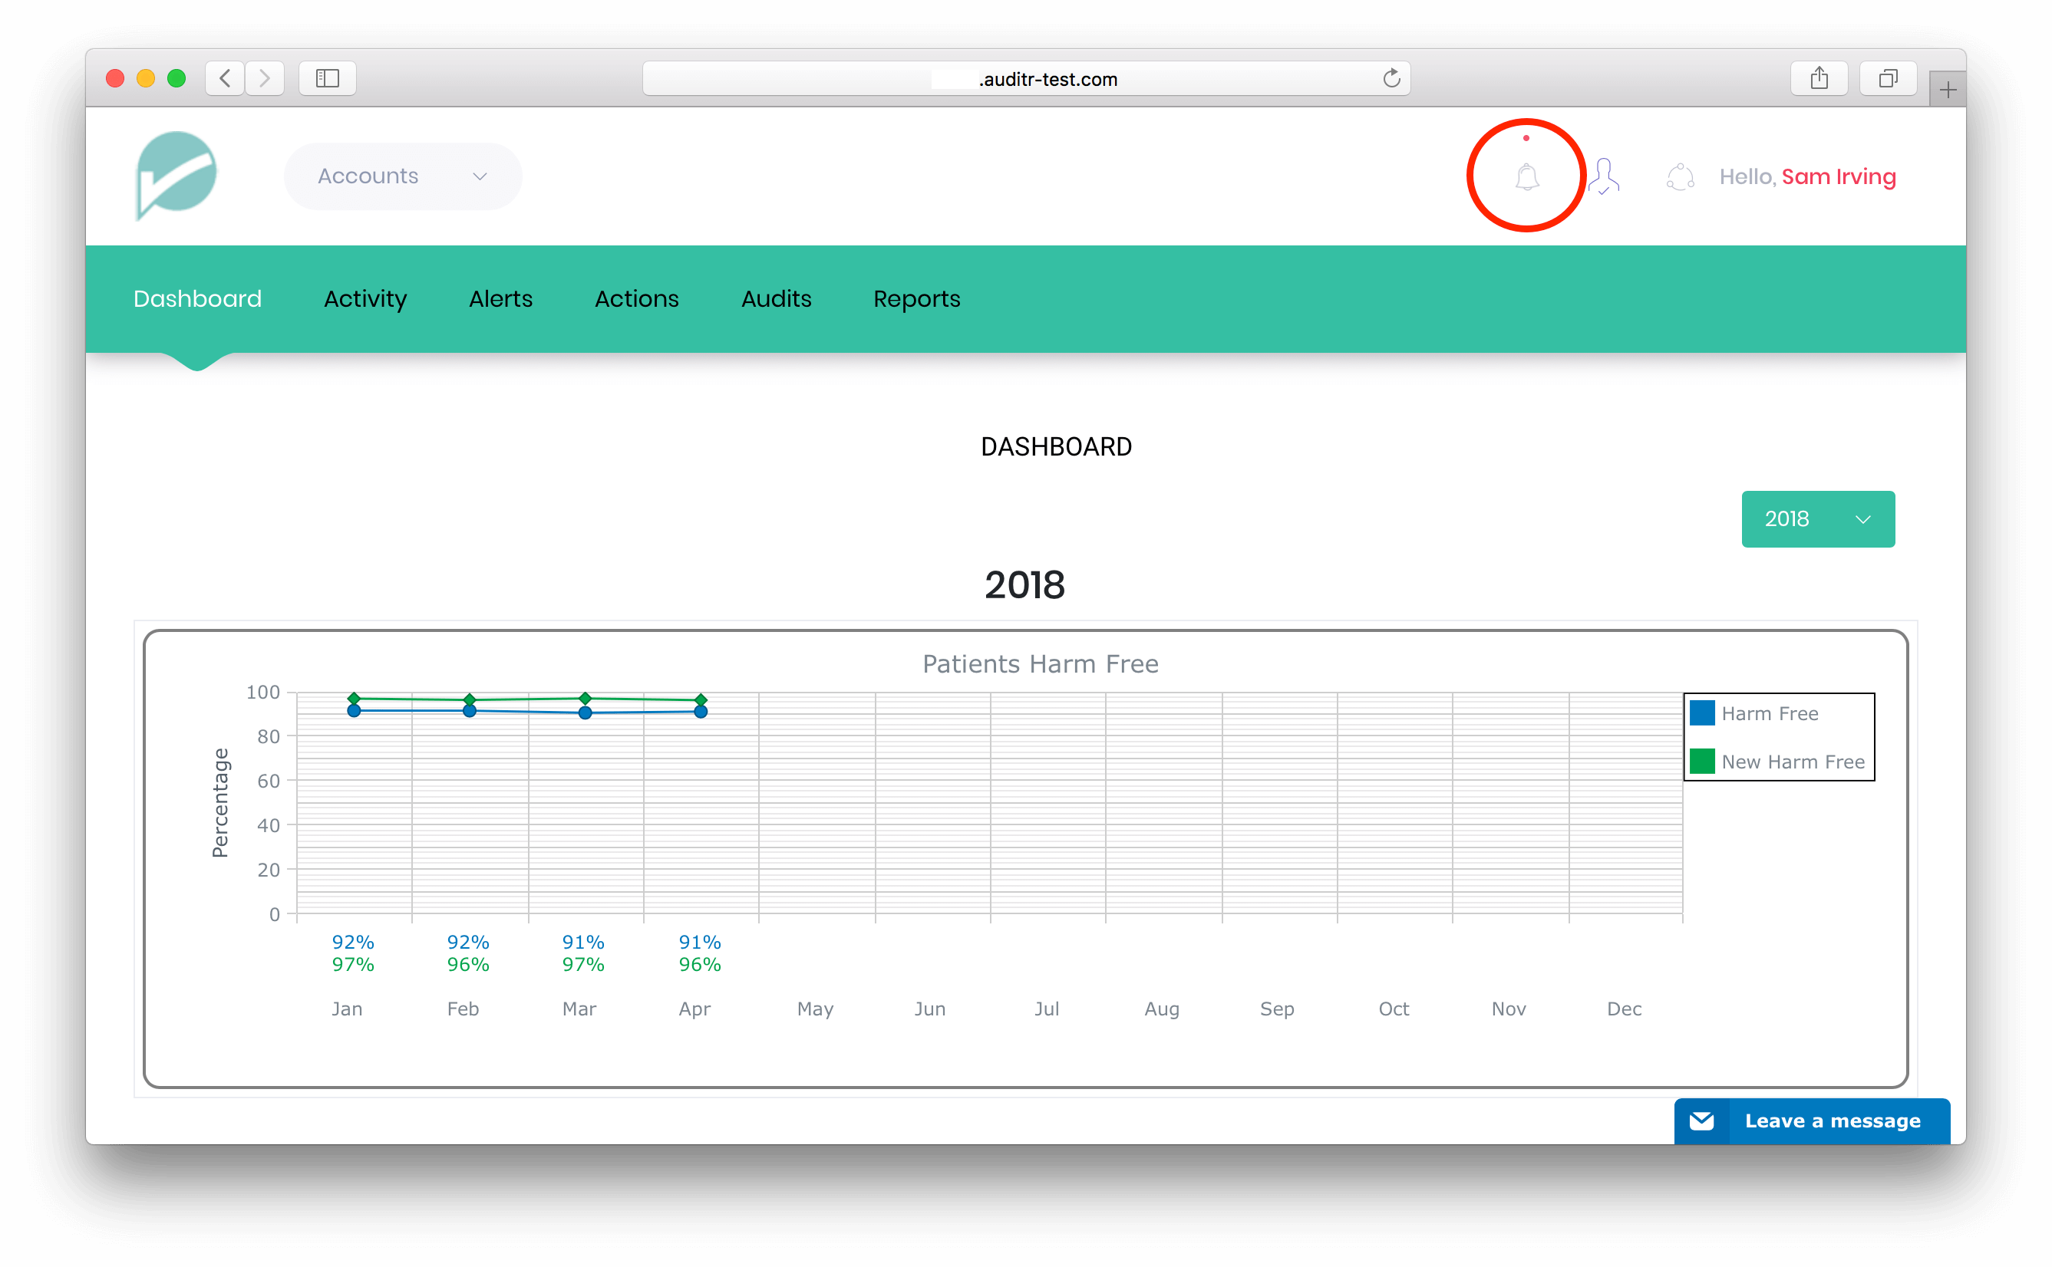The width and height of the screenshot is (2052, 1267).
Task: Click the Percentage axis label
Action: (219, 803)
